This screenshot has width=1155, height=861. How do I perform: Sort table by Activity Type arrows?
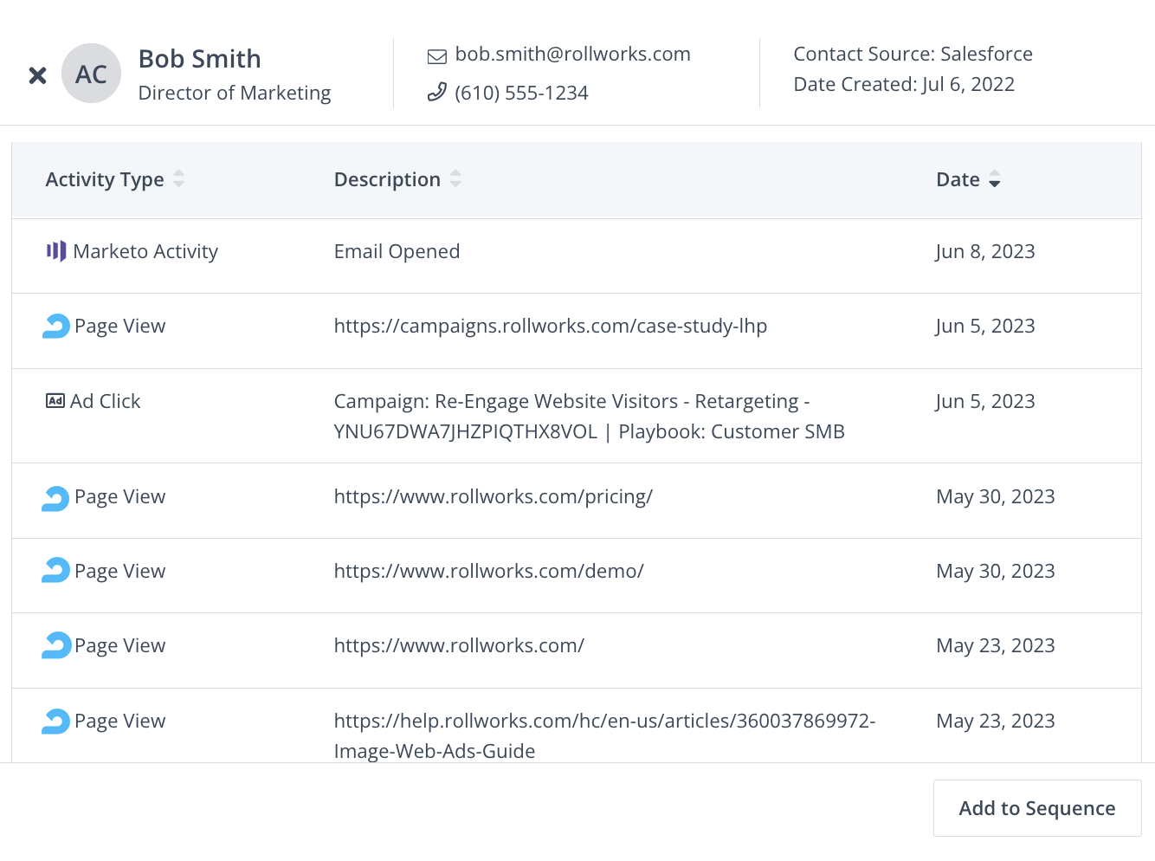click(179, 179)
